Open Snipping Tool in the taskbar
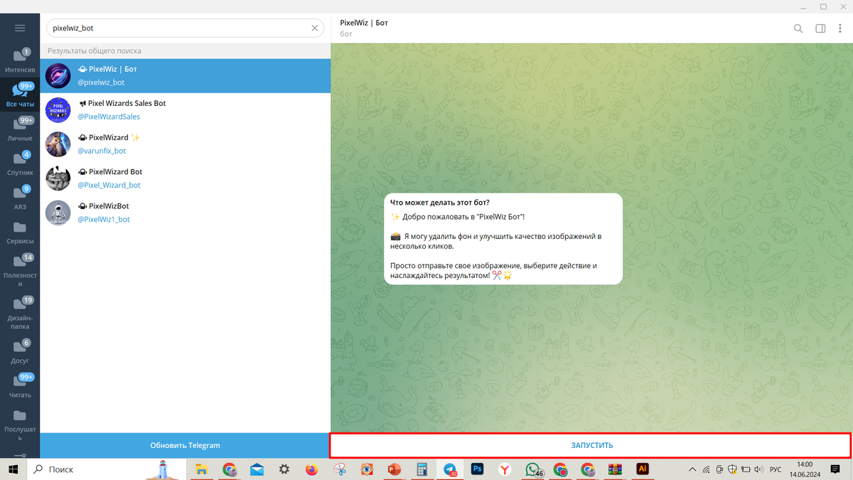This screenshot has width=853, height=480. 339,469
